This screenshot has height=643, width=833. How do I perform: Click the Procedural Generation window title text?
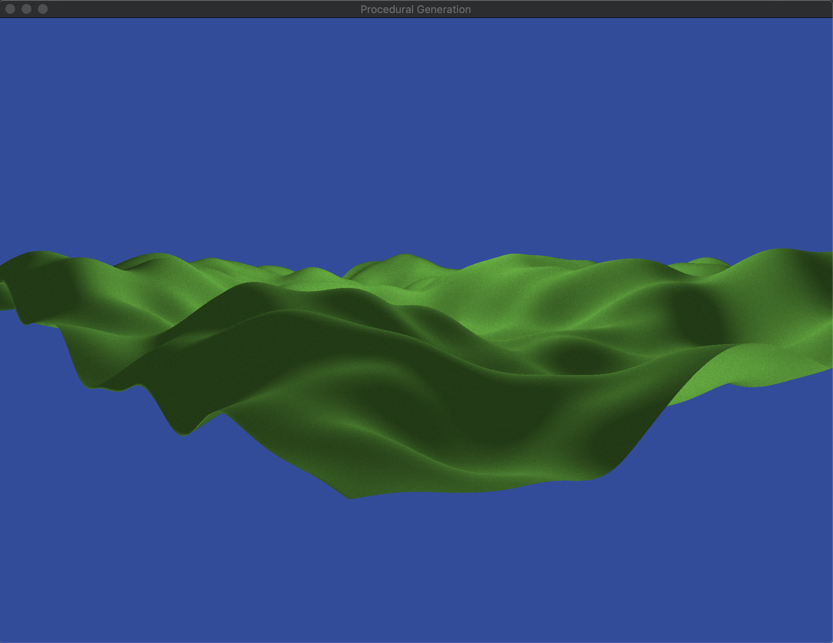[x=415, y=9]
